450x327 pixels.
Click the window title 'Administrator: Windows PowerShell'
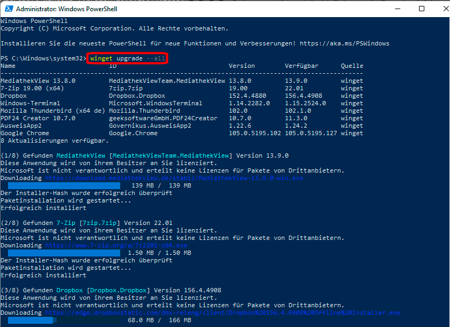point(67,9)
